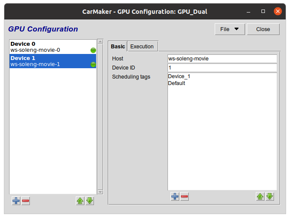
Task: Click the Device ID input field
Action: [x=222, y=68]
